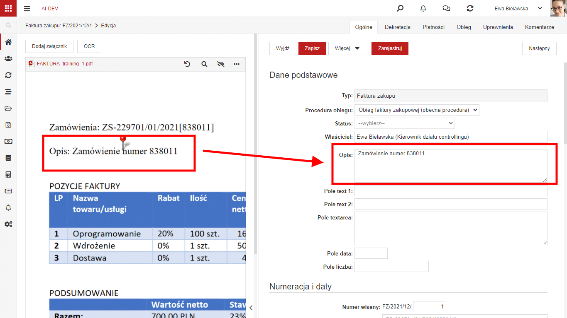Open the apps grid launcher

tap(8, 8)
